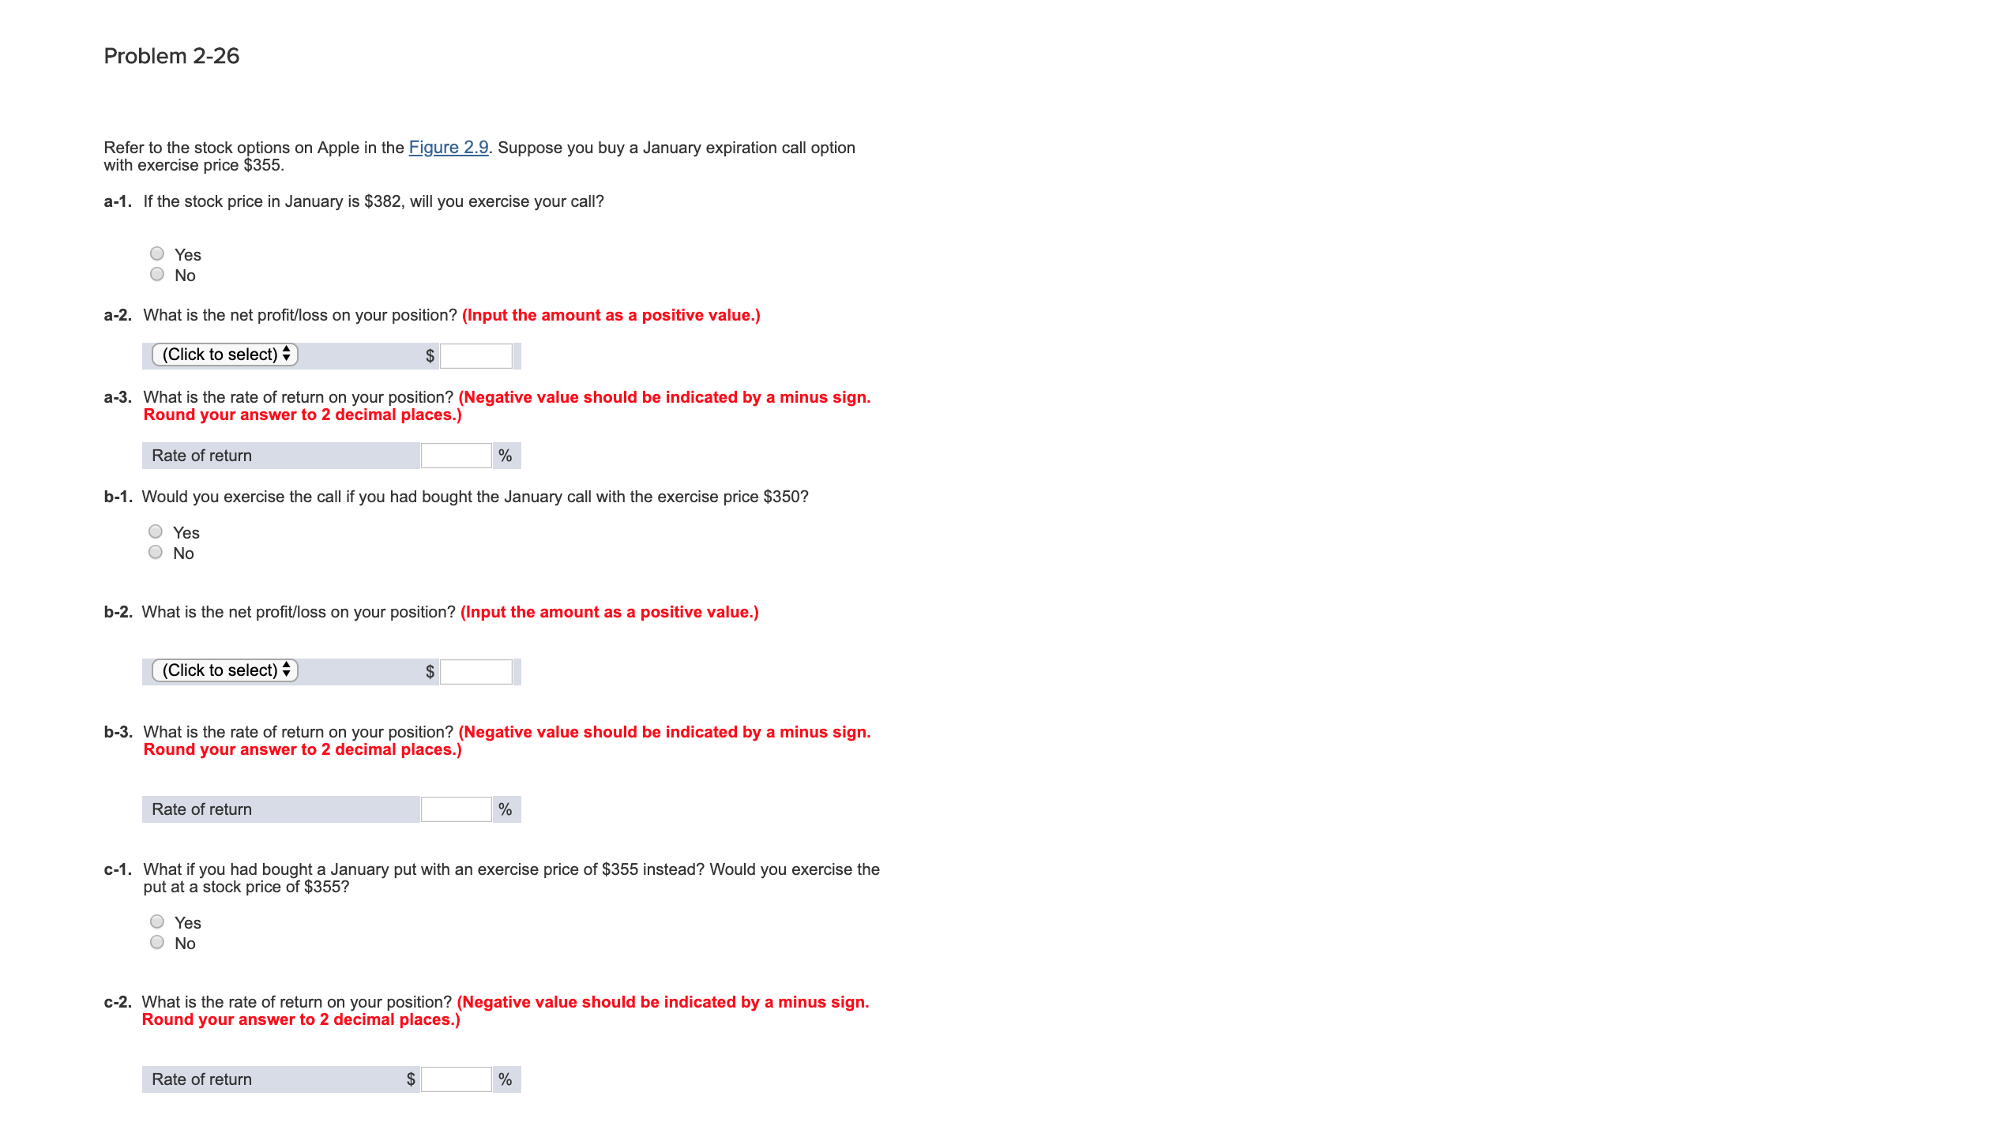Open the a-2 Click to select dropdown
1996x1126 pixels.
(225, 355)
